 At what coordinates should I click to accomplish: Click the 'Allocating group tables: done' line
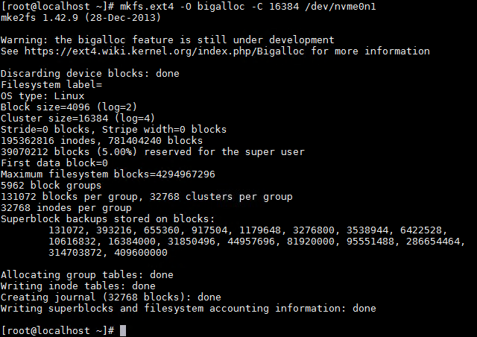pos(86,275)
